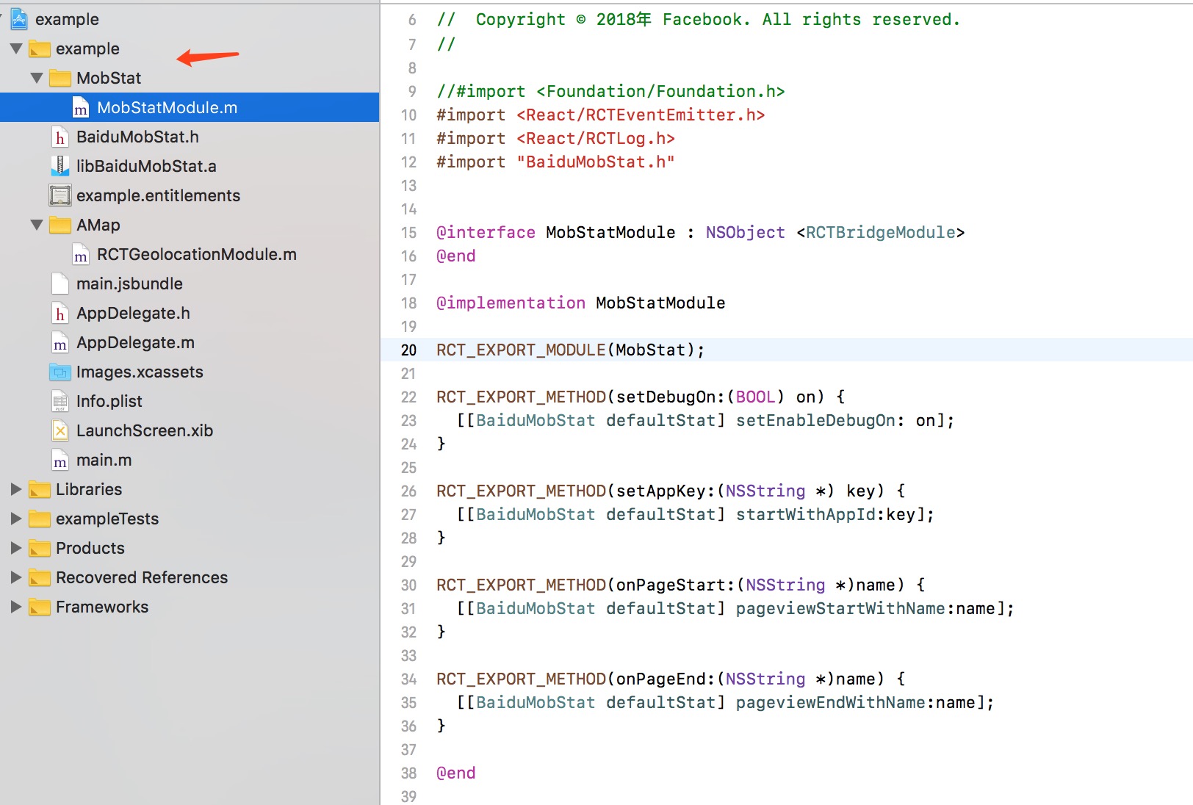Screen dimensions: 1193x805
Task: Click line number 15 in gutter
Action: [408, 233]
